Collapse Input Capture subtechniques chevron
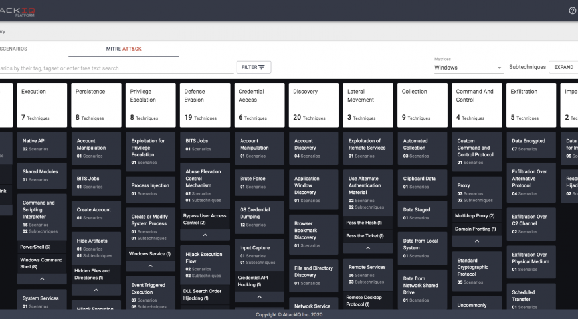 260,297
